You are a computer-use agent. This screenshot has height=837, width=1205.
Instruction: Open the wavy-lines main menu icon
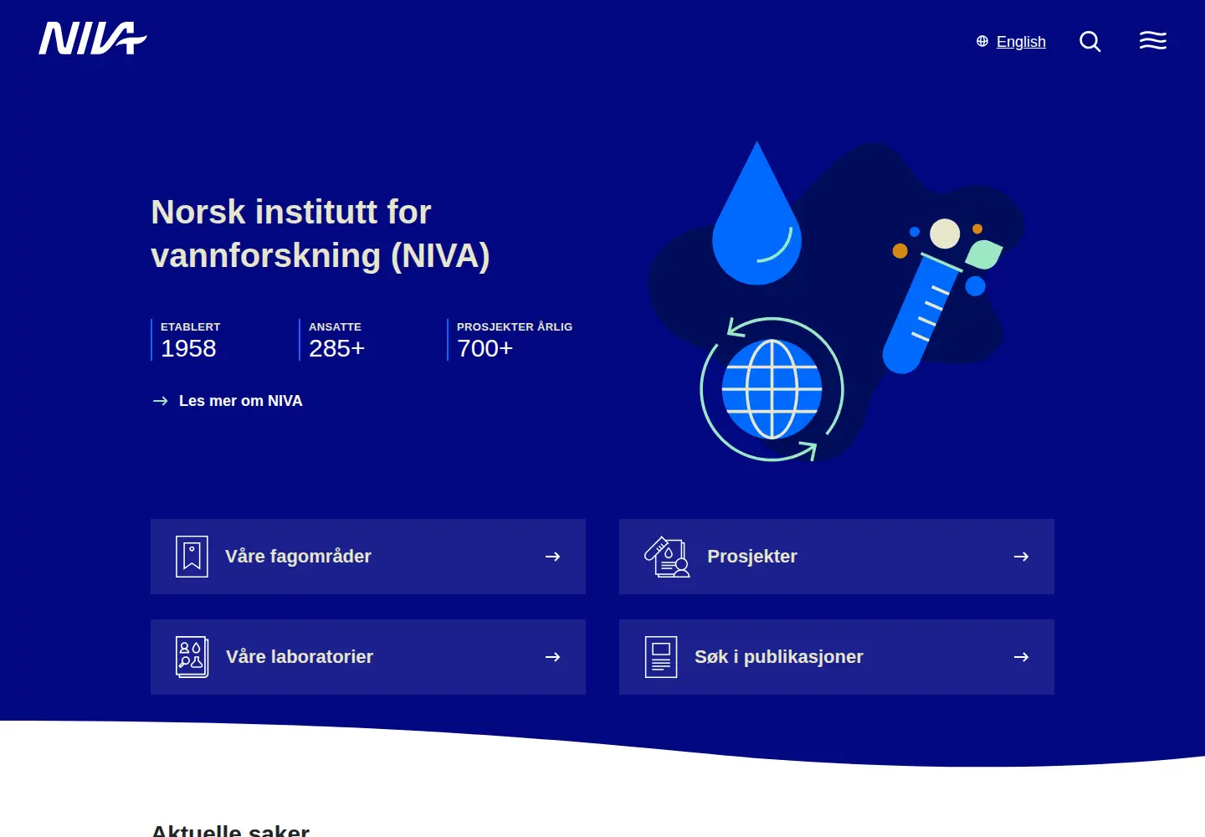pyautogui.click(x=1153, y=40)
